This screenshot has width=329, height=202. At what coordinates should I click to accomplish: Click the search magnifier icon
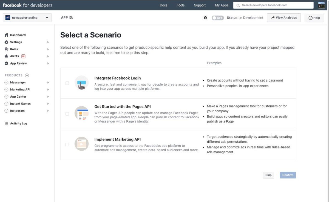coord(238,5)
